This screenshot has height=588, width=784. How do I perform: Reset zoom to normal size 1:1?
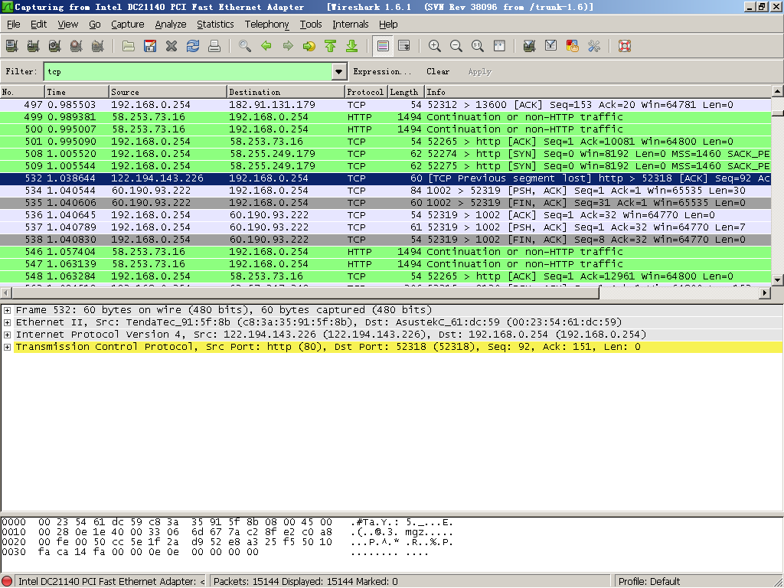478,47
